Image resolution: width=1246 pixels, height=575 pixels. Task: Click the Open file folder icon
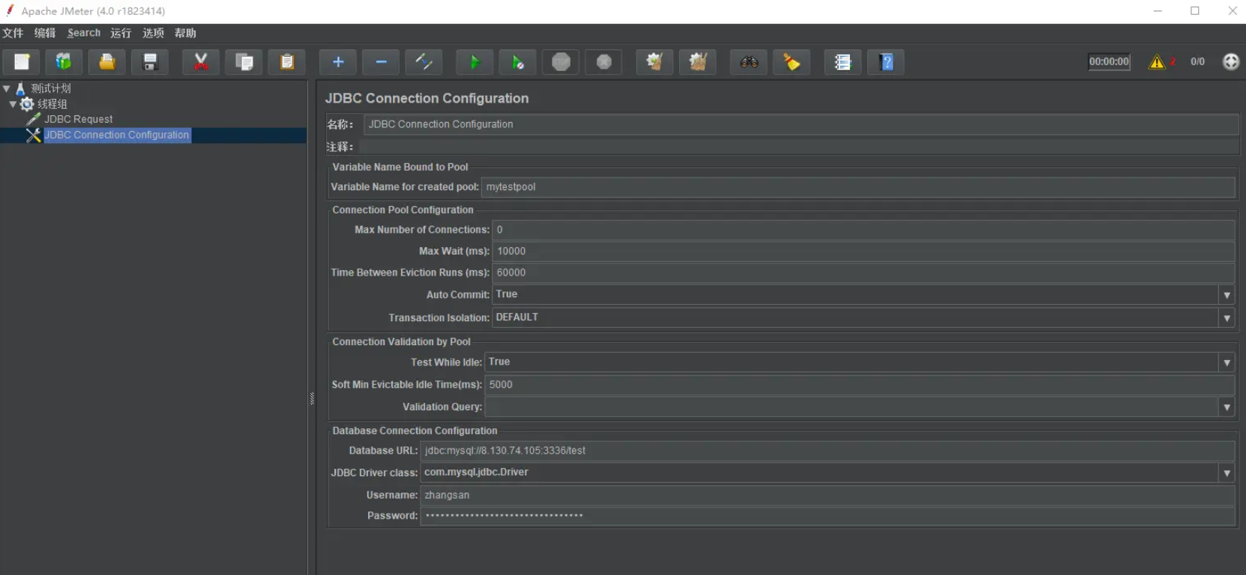click(x=107, y=62)
